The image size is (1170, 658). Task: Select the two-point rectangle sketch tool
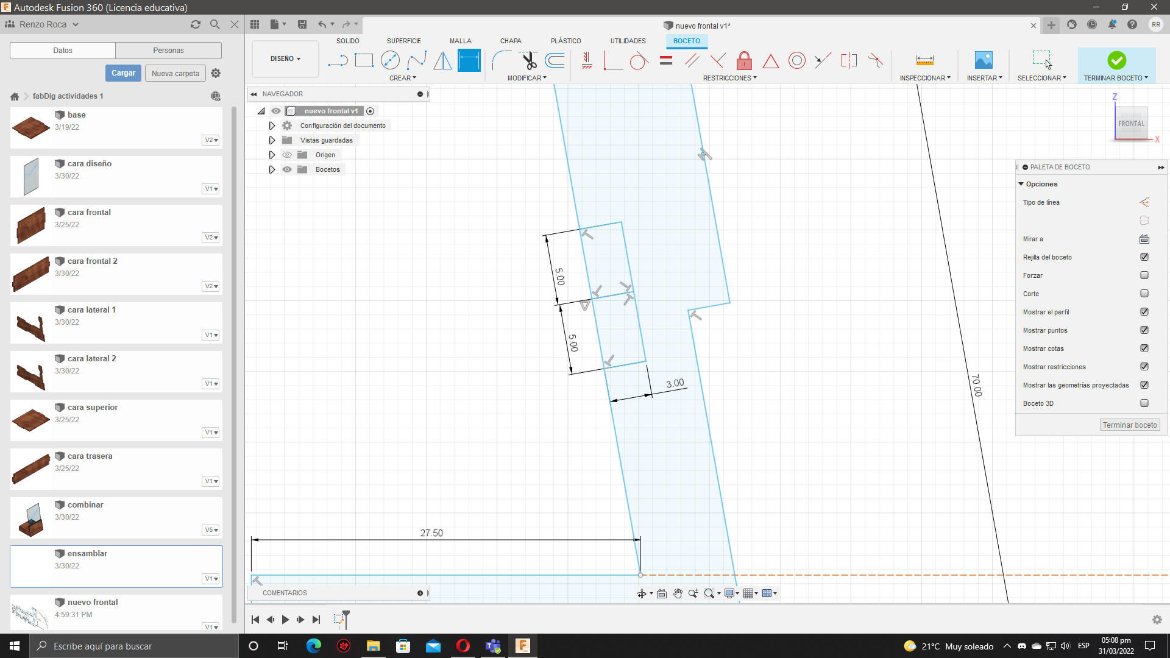[364, 60]
